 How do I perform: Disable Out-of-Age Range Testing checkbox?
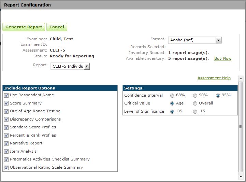[6, 111]
